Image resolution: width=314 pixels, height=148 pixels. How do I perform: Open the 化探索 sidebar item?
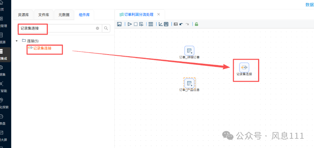(4, 103)
